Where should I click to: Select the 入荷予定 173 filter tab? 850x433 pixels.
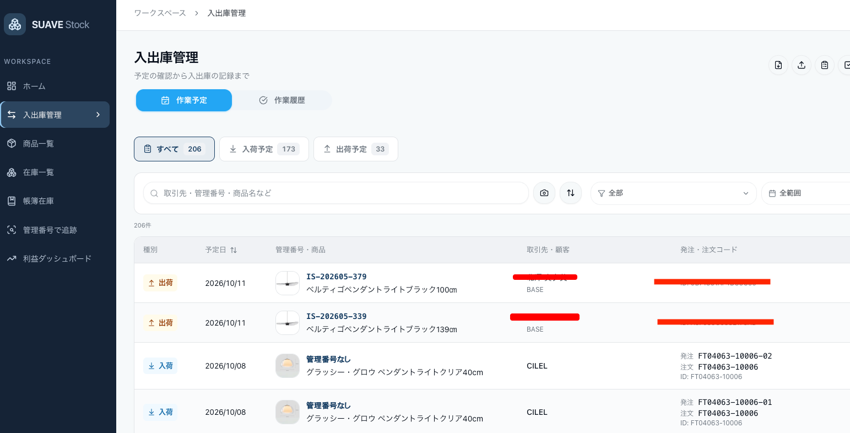click(x=264, y=149)
